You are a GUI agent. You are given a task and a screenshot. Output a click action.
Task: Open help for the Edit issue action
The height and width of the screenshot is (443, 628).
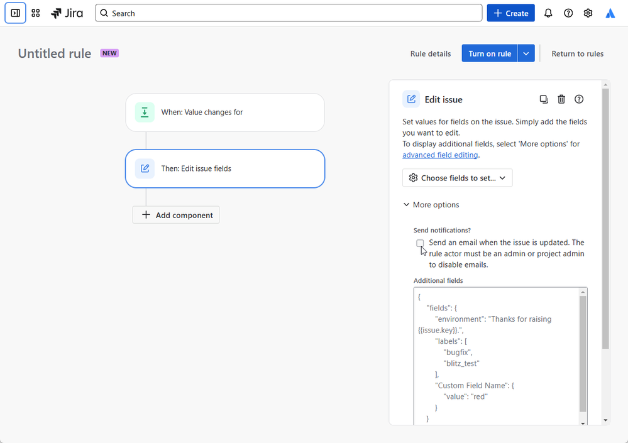coord(579,99)
